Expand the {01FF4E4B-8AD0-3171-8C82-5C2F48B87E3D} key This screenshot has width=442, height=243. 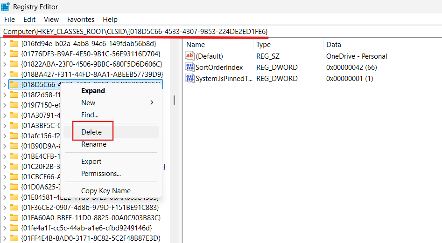click(x=5, y=238)
